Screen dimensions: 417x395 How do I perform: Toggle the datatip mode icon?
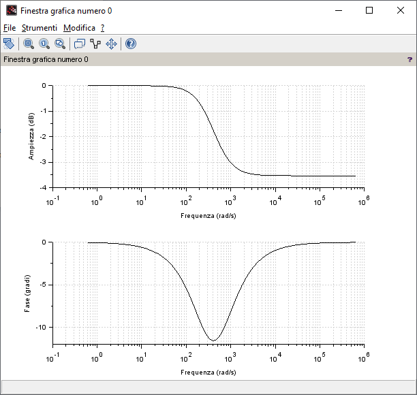pyautogui.click(x=95, y=44)
